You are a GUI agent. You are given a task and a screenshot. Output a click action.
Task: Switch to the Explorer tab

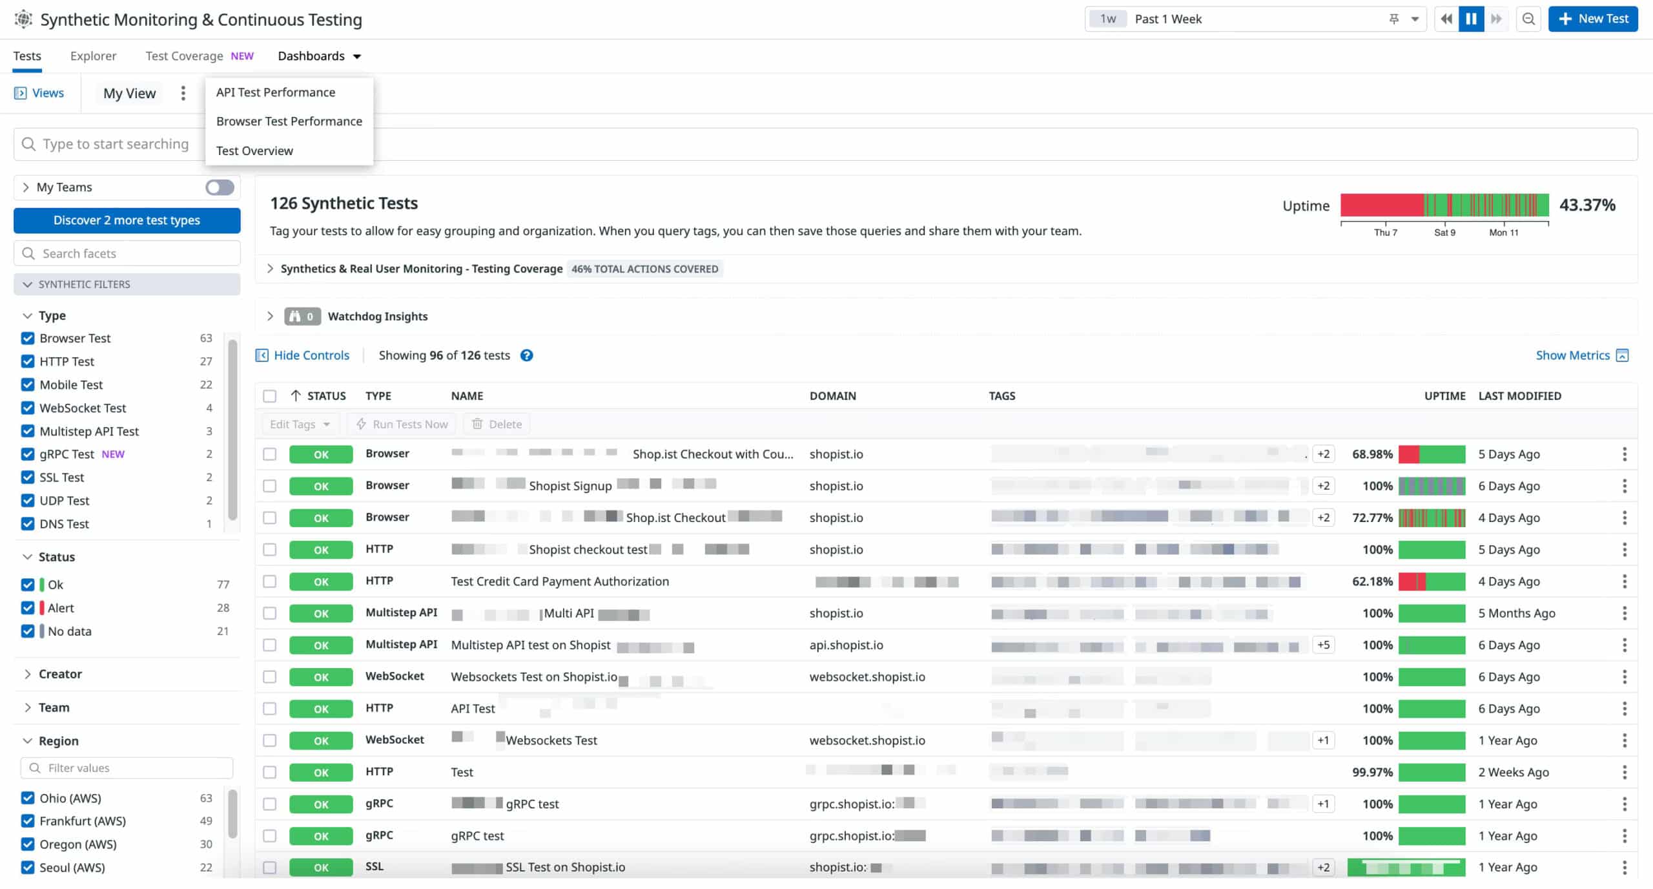93,56
